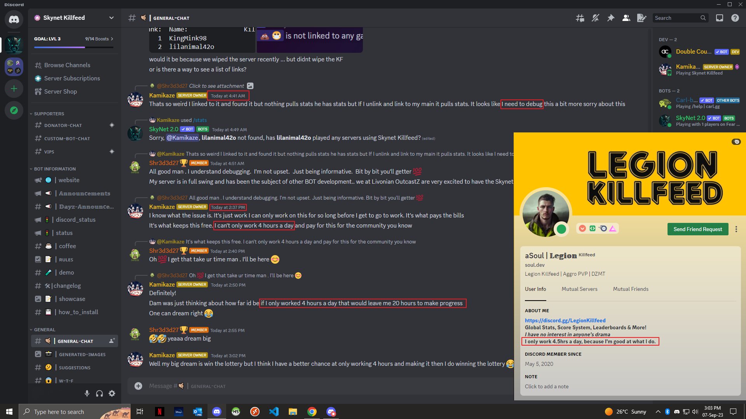
Task: Select Carl-bot in member list
Action: [699, 103]
